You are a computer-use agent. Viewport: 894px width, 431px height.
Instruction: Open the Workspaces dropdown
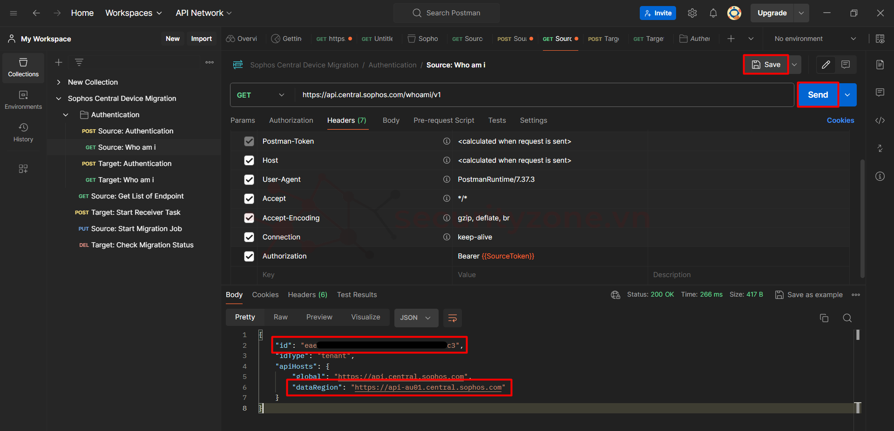point(134,13)
